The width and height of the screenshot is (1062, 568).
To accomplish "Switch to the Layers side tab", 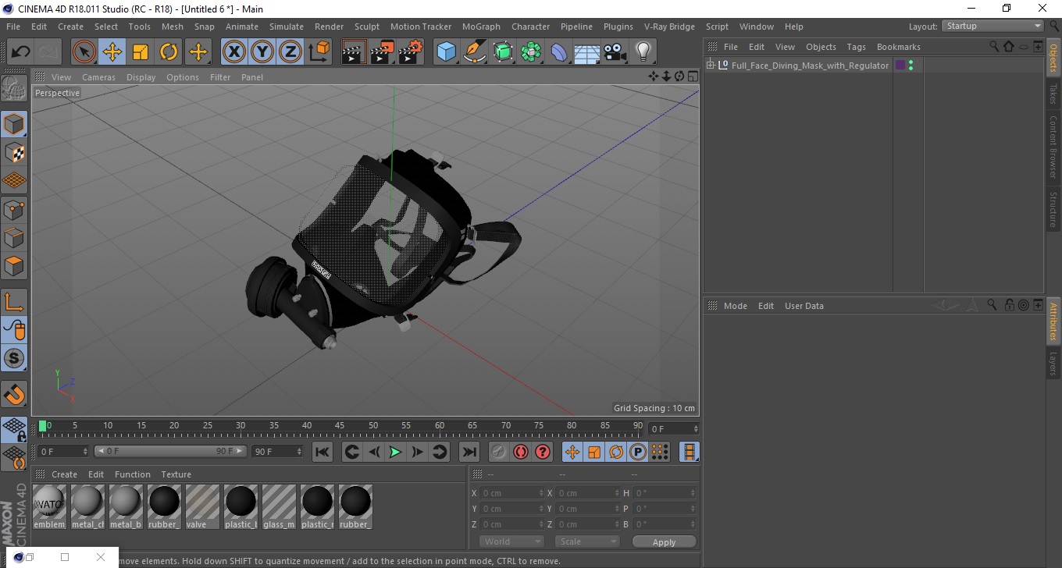I will coord(1053,364).
